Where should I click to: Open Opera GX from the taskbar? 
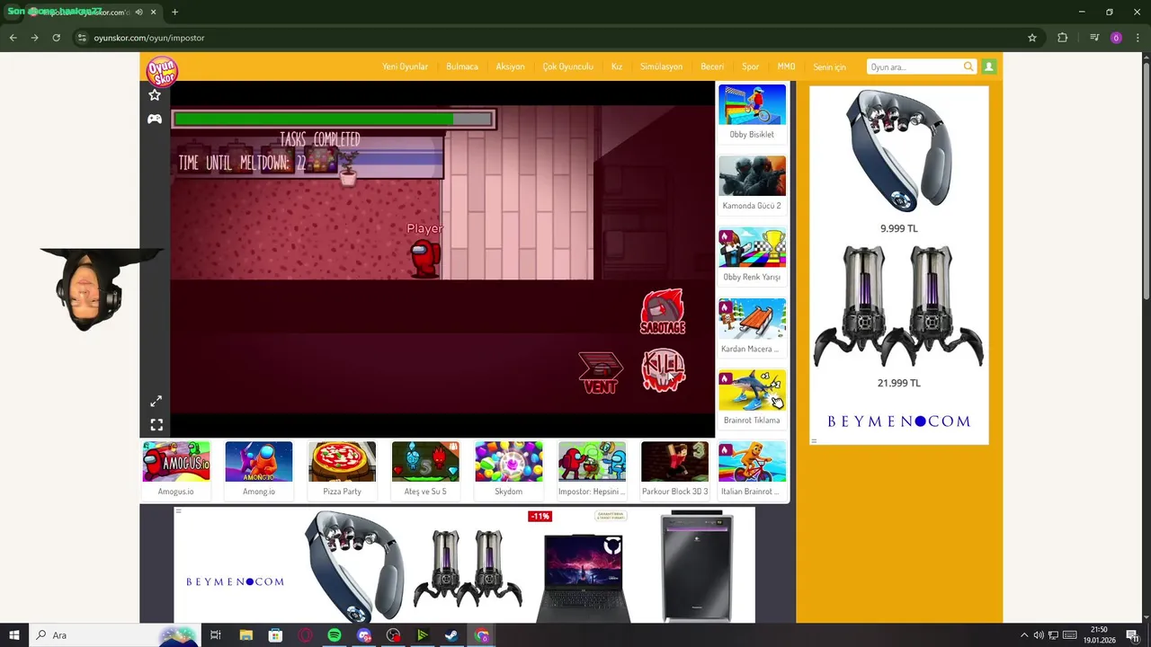coord(306,635)
